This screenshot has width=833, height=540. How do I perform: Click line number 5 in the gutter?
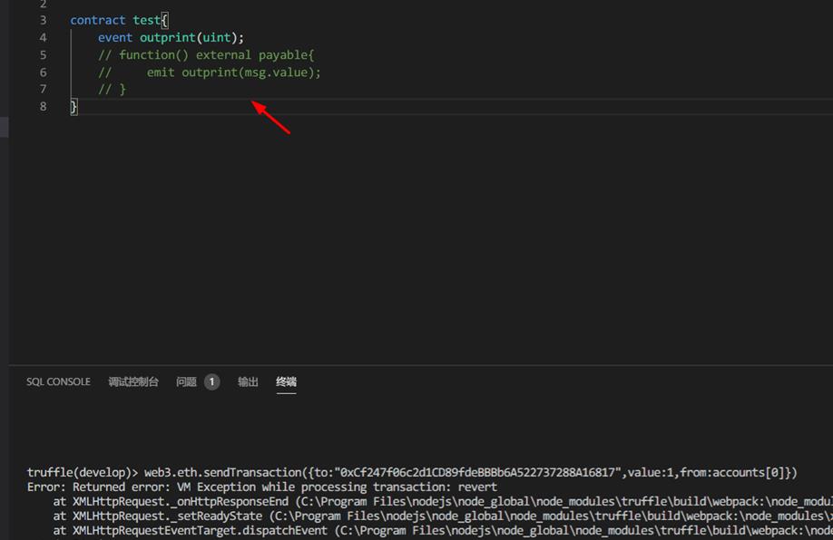(x=43, y=55)
